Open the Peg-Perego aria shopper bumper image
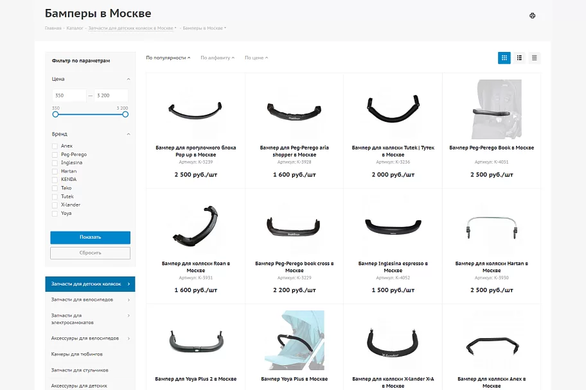This screenshot has width=586, height=390. tap(294, 112)
